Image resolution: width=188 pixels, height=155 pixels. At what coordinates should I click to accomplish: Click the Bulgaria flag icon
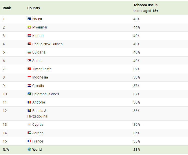(x=29, y=52)
